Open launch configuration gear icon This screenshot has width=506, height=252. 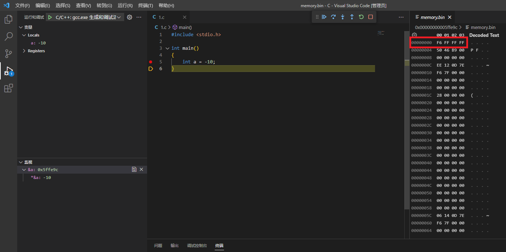click(x=130, y=17)
